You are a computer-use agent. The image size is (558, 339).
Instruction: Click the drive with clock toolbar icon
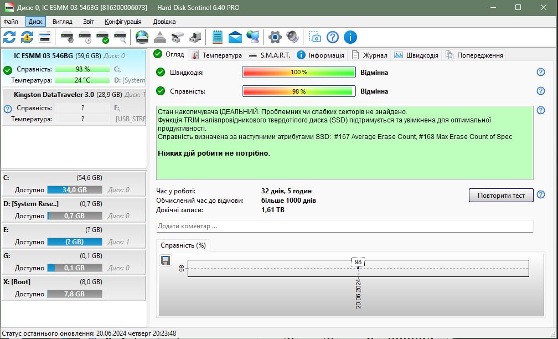click(x=85, y=37)
